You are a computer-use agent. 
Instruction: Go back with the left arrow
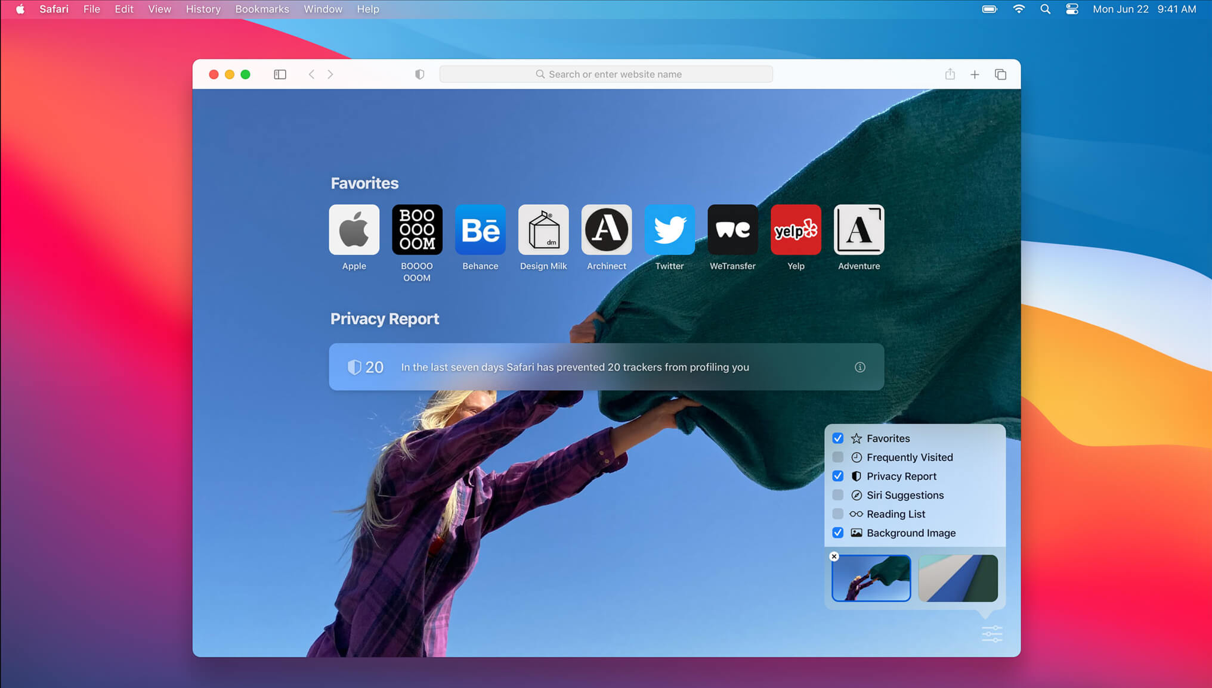[x=311, y=74]
